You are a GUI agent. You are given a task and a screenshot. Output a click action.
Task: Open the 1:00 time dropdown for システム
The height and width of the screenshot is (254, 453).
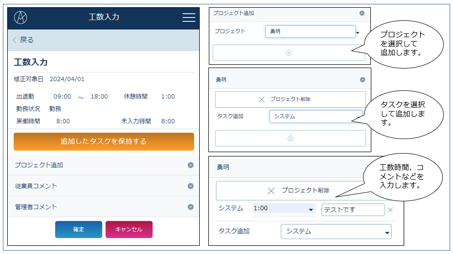pyautogui.click(x=283, y=209)
